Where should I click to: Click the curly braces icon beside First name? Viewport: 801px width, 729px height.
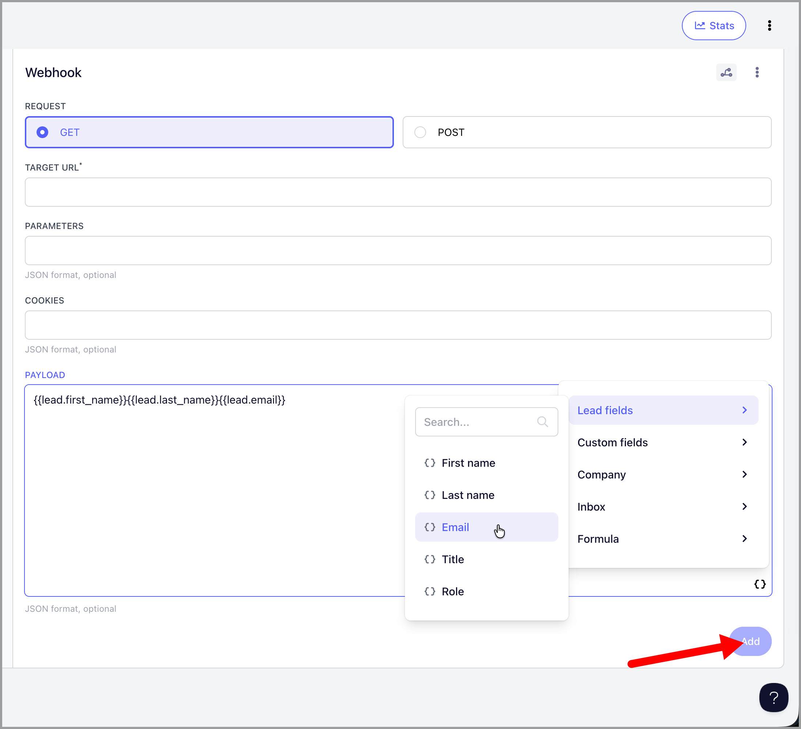point(430,463)
